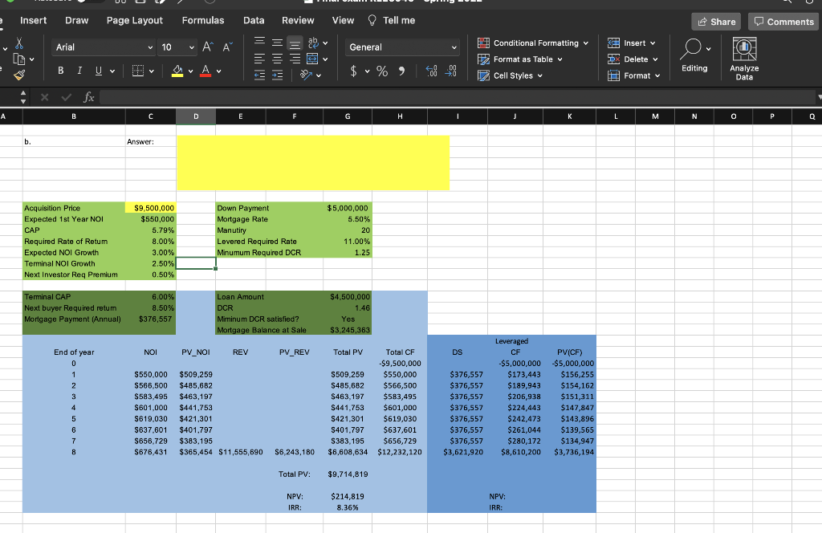Screen dimensions: 822x533
Task: Open the General number format dropdown
Action: [x=401, y=48]
